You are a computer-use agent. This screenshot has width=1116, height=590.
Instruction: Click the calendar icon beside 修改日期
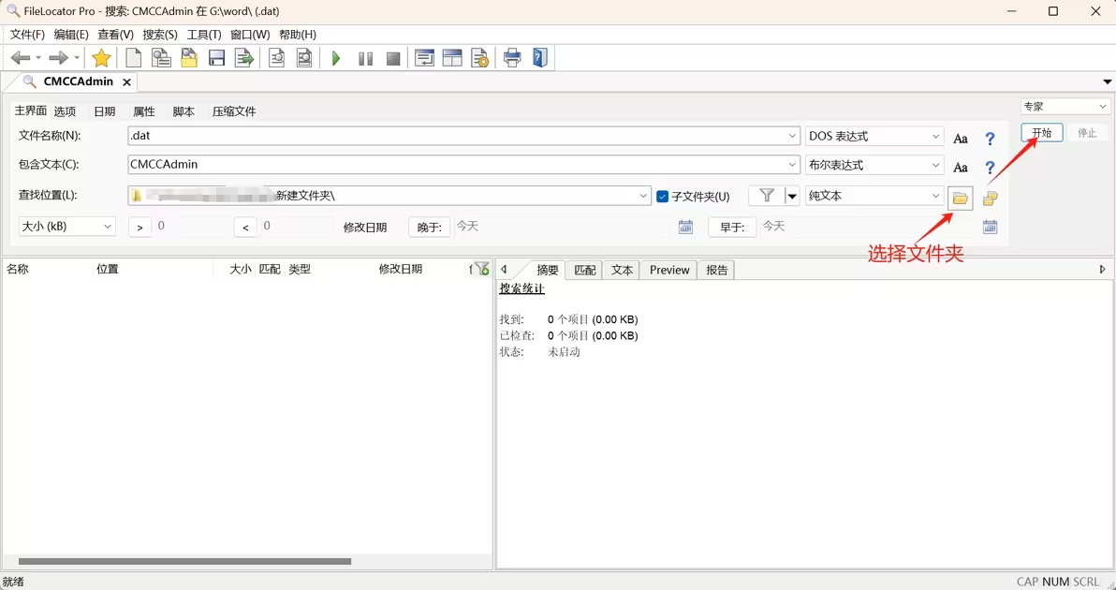coord(686,226)
